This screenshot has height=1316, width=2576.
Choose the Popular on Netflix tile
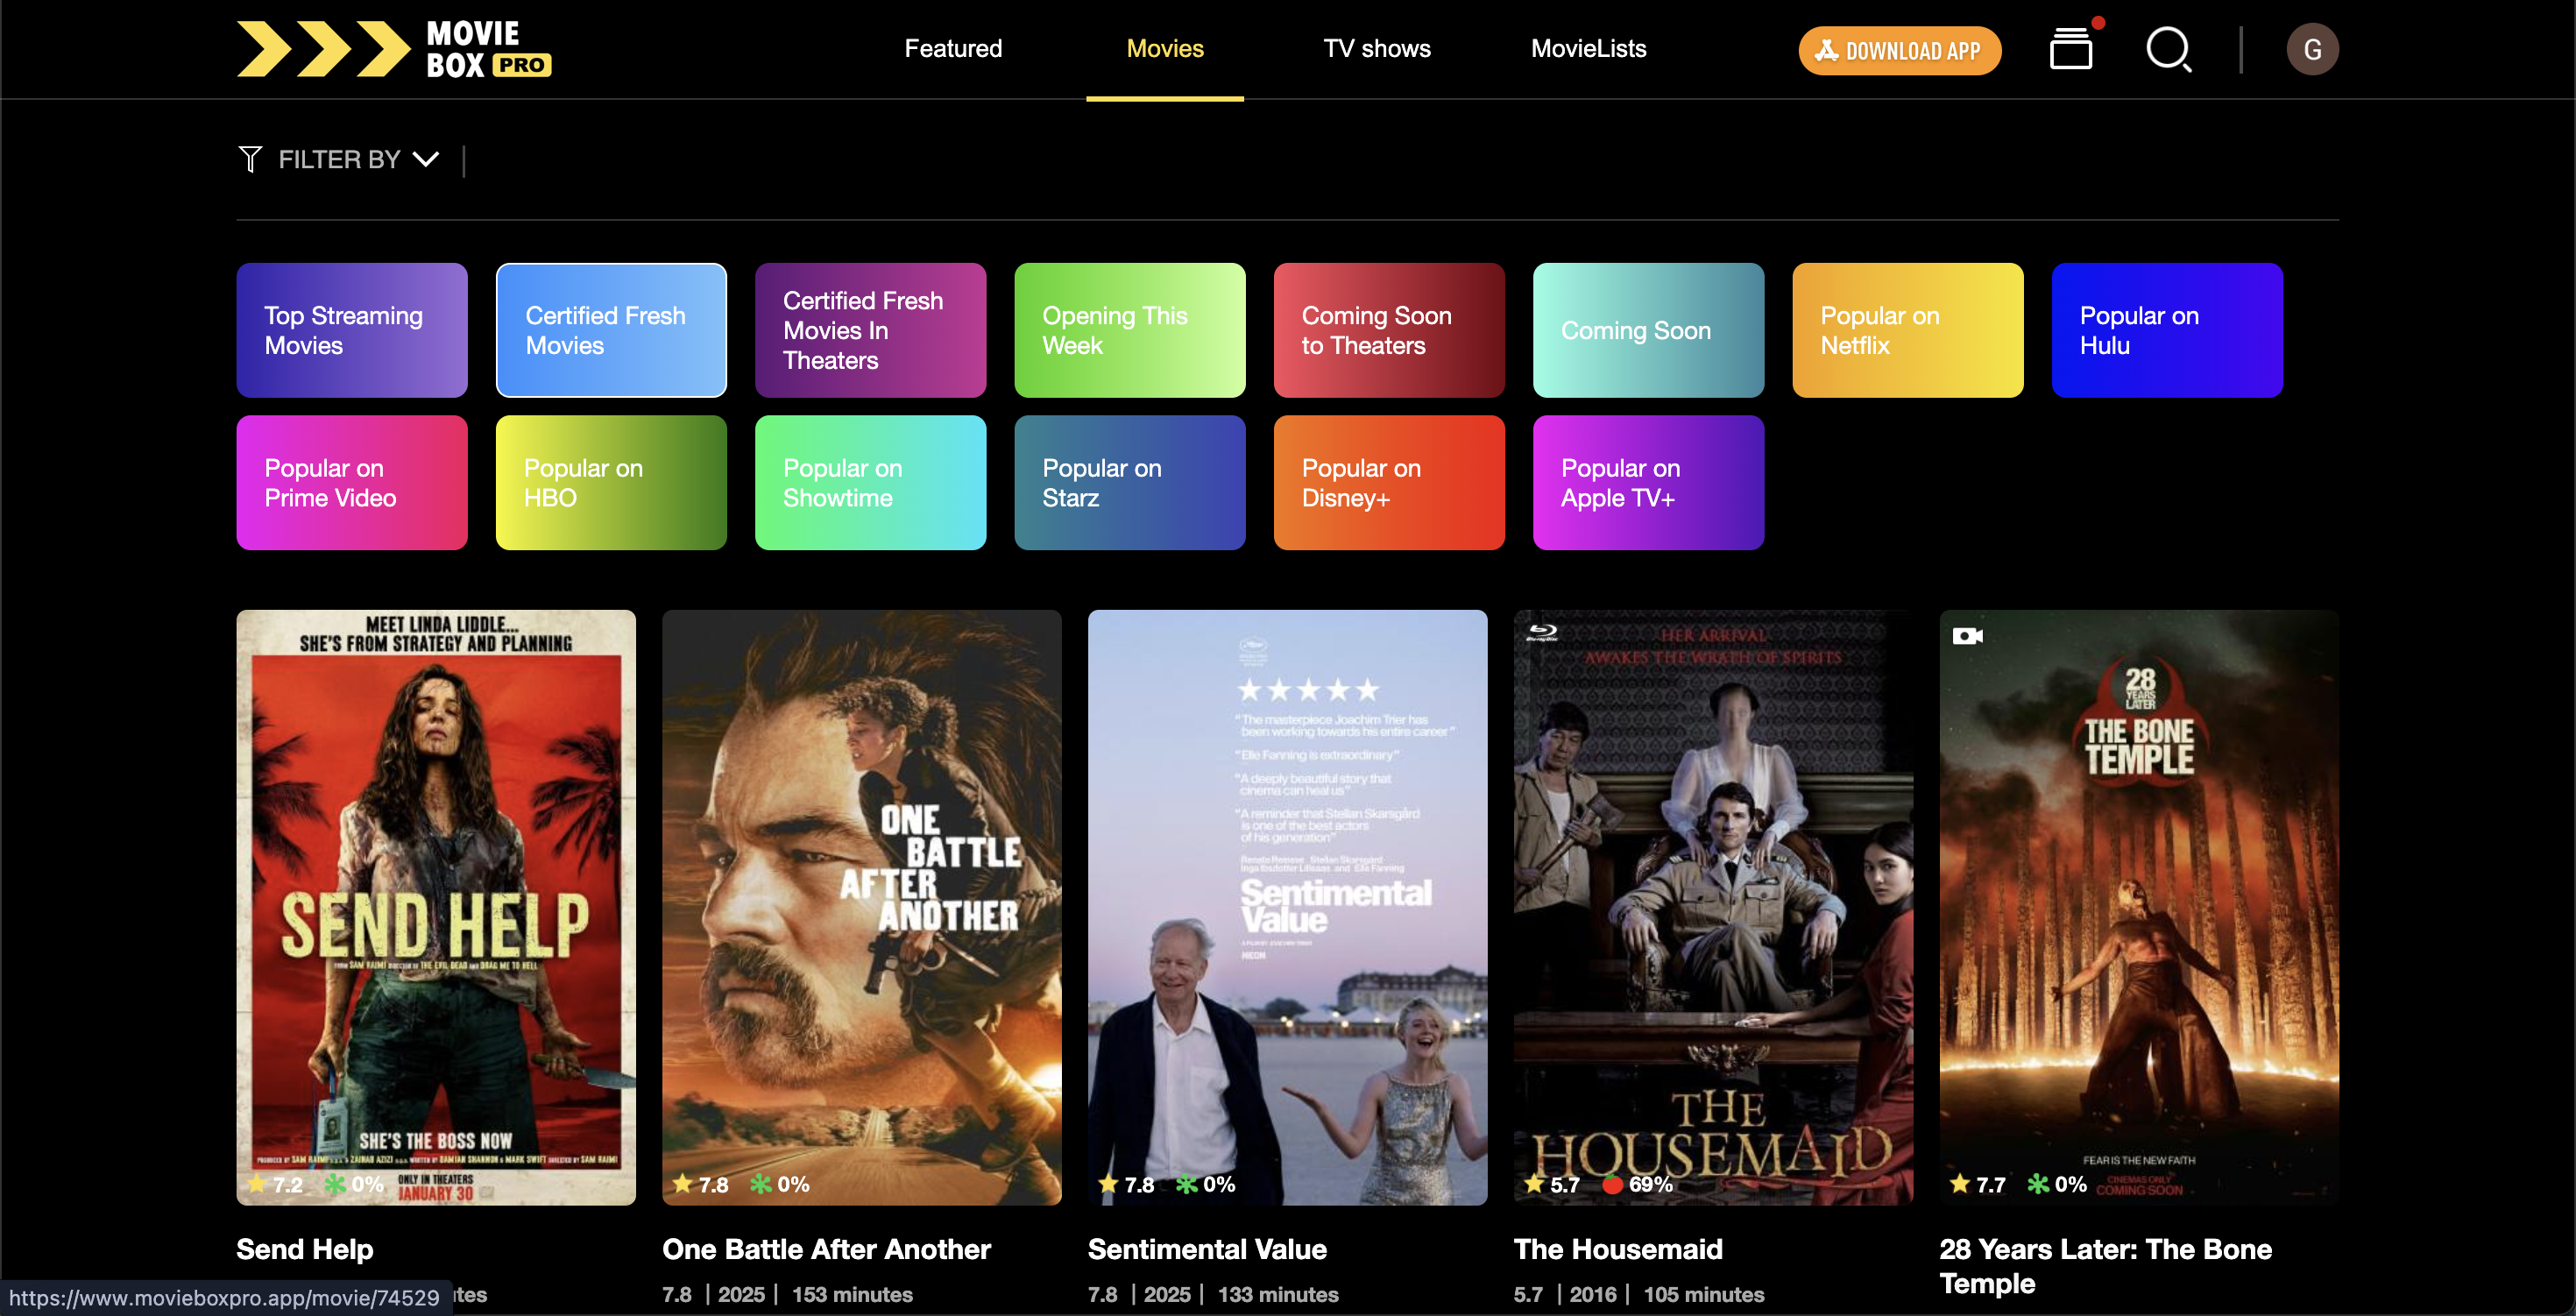click(x=1906, y=330)
